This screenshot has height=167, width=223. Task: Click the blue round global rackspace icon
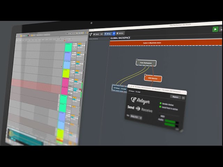tap(114, 33)
